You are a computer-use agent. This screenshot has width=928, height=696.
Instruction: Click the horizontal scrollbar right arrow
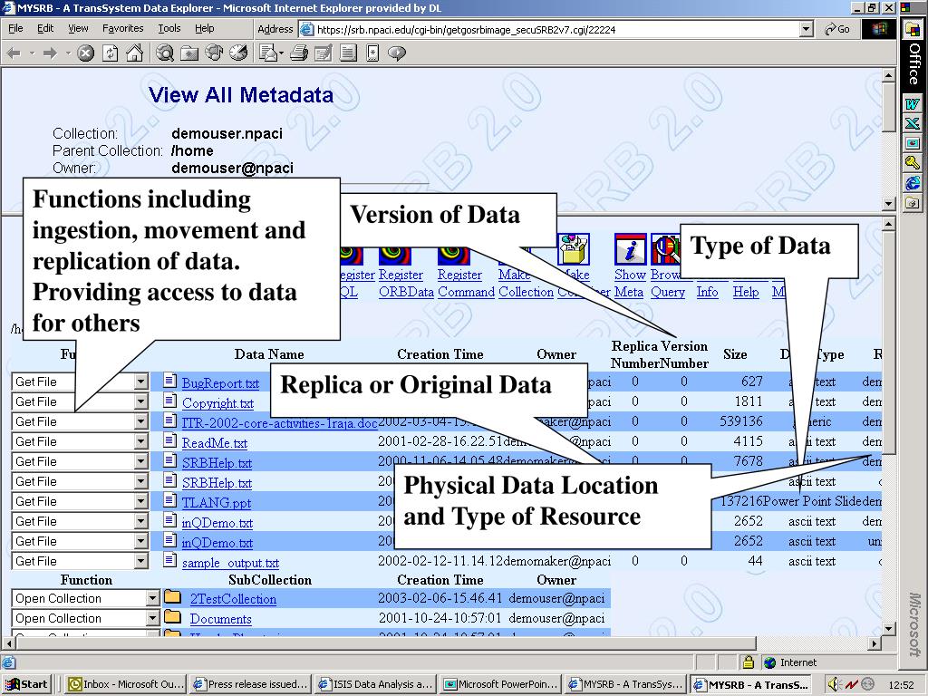pyautogui.click(x=875, y=643)
